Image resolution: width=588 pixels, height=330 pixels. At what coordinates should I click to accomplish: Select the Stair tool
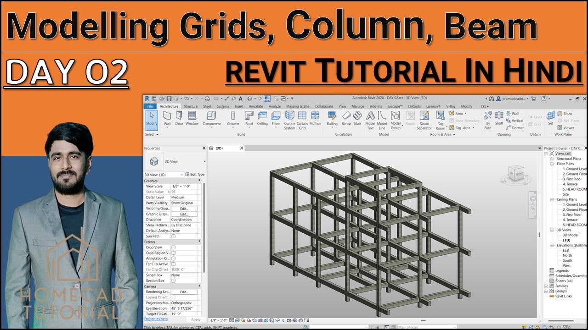click(357, 118)
